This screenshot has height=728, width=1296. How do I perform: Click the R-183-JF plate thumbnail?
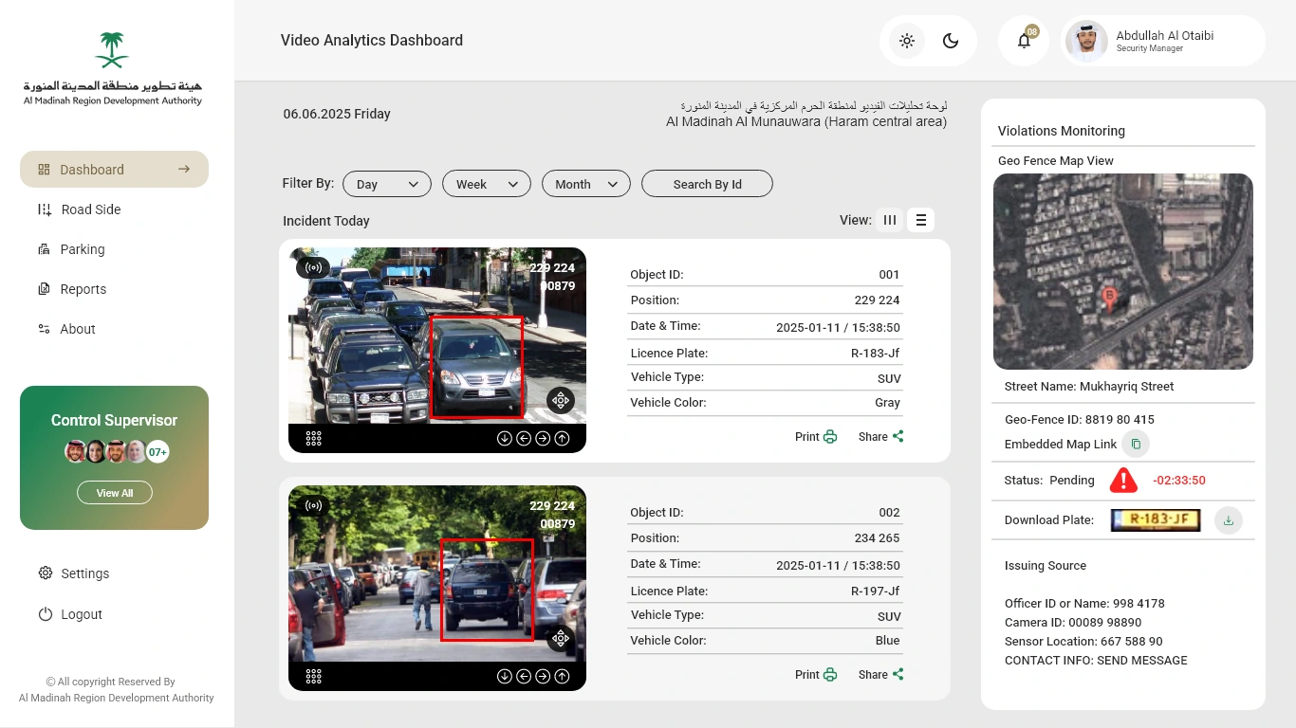click(1156, 519)
